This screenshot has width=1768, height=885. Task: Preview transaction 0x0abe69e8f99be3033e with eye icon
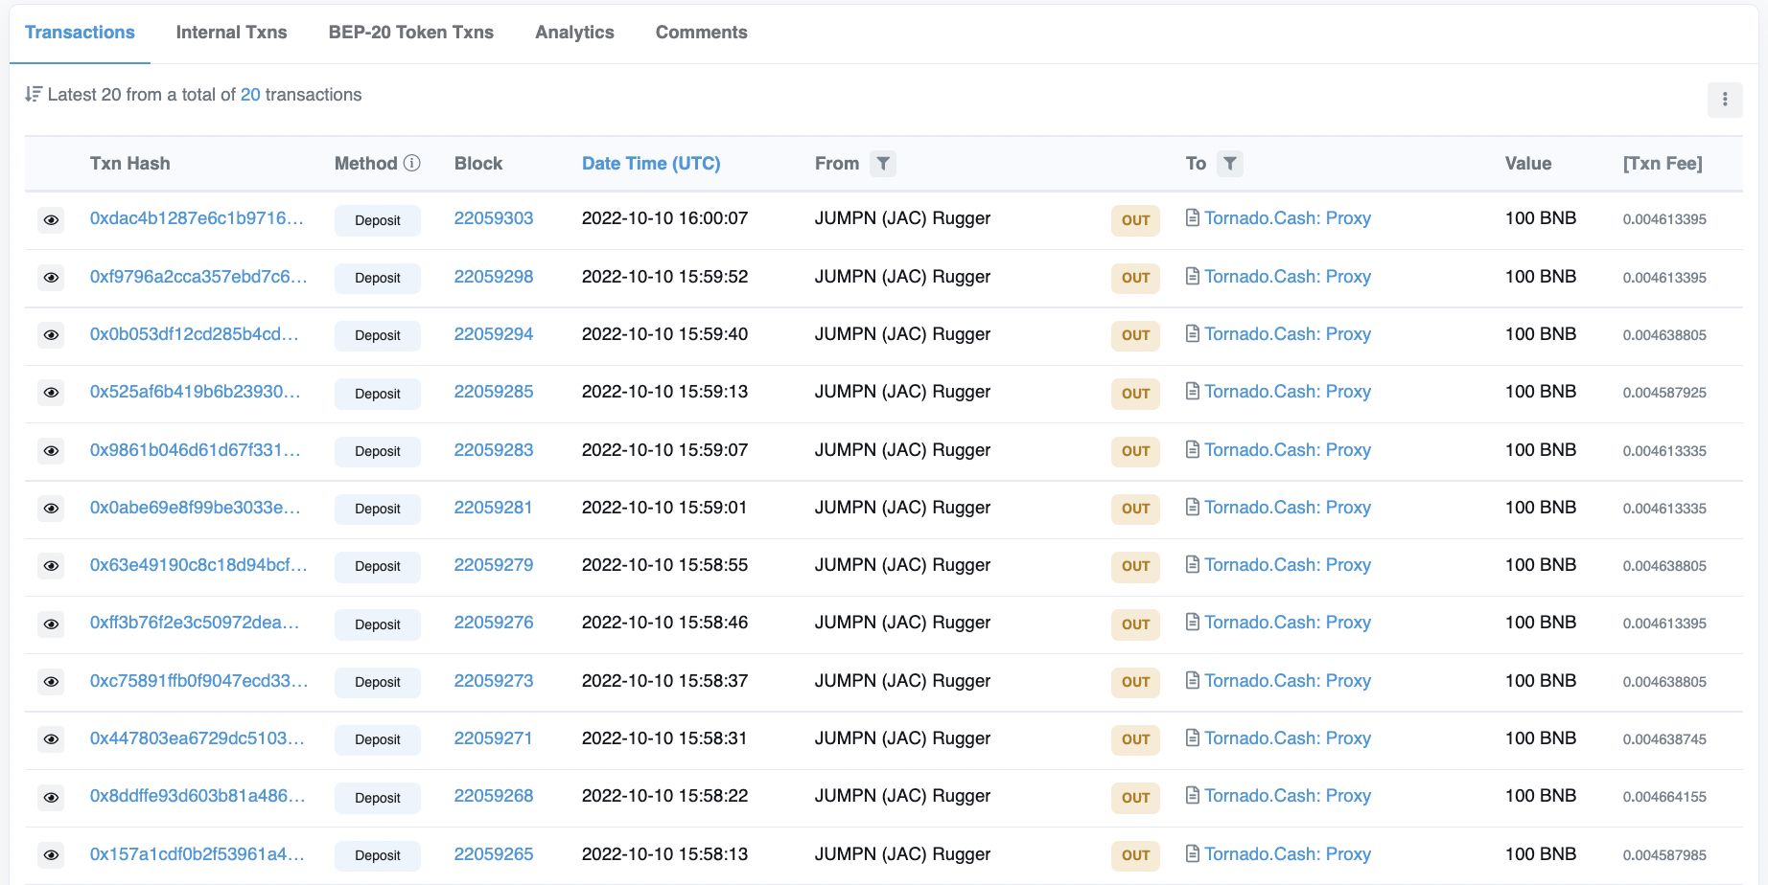click(x=52, y=509)
